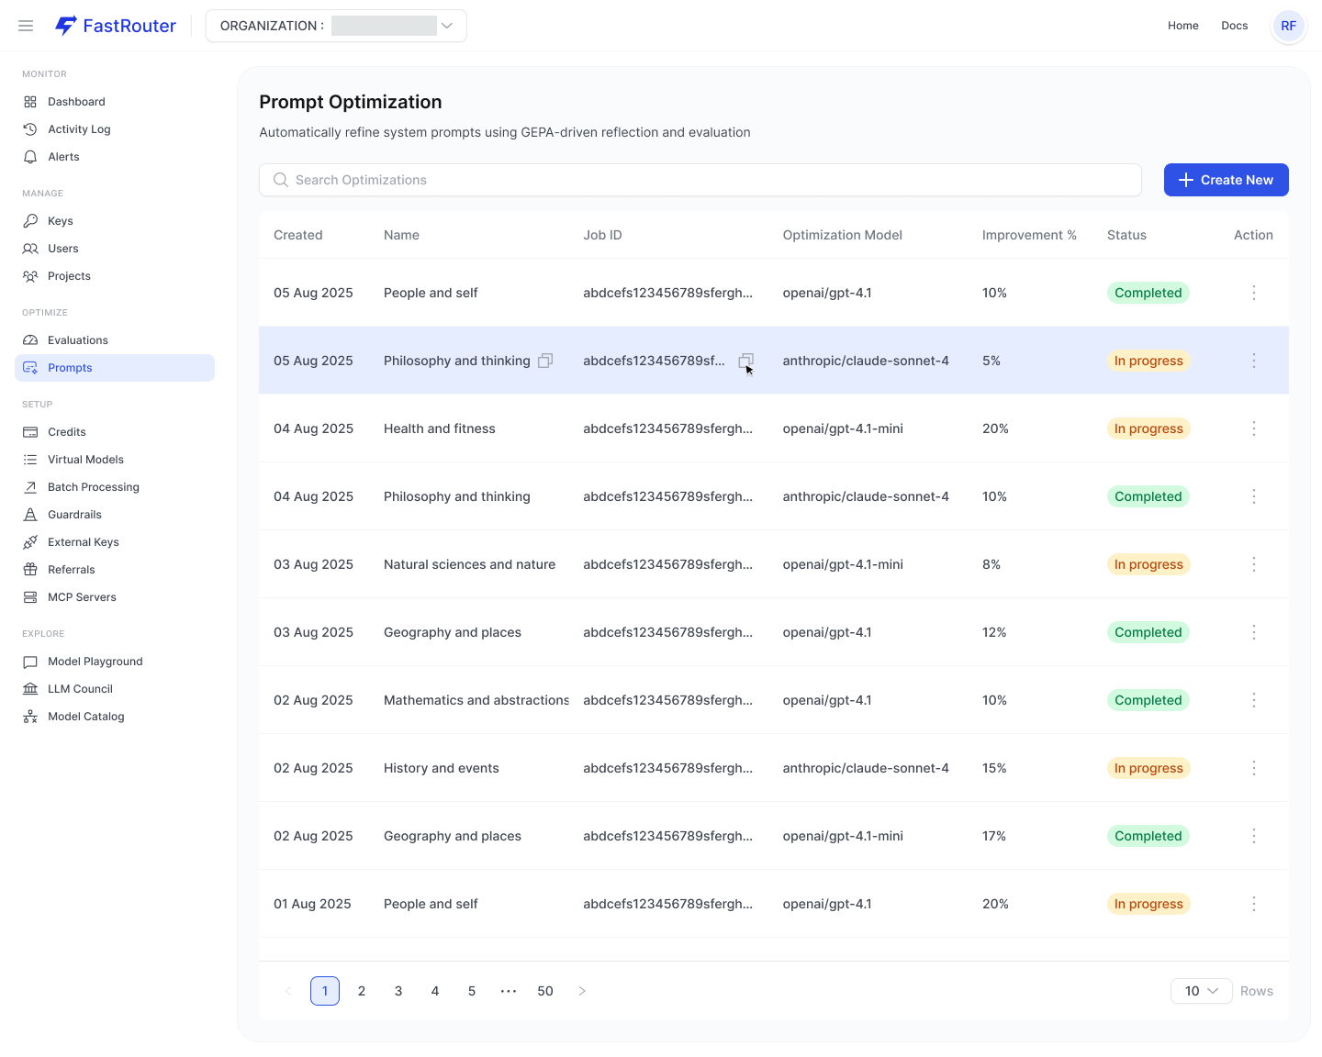Click the Create New button

point(1227,180)
